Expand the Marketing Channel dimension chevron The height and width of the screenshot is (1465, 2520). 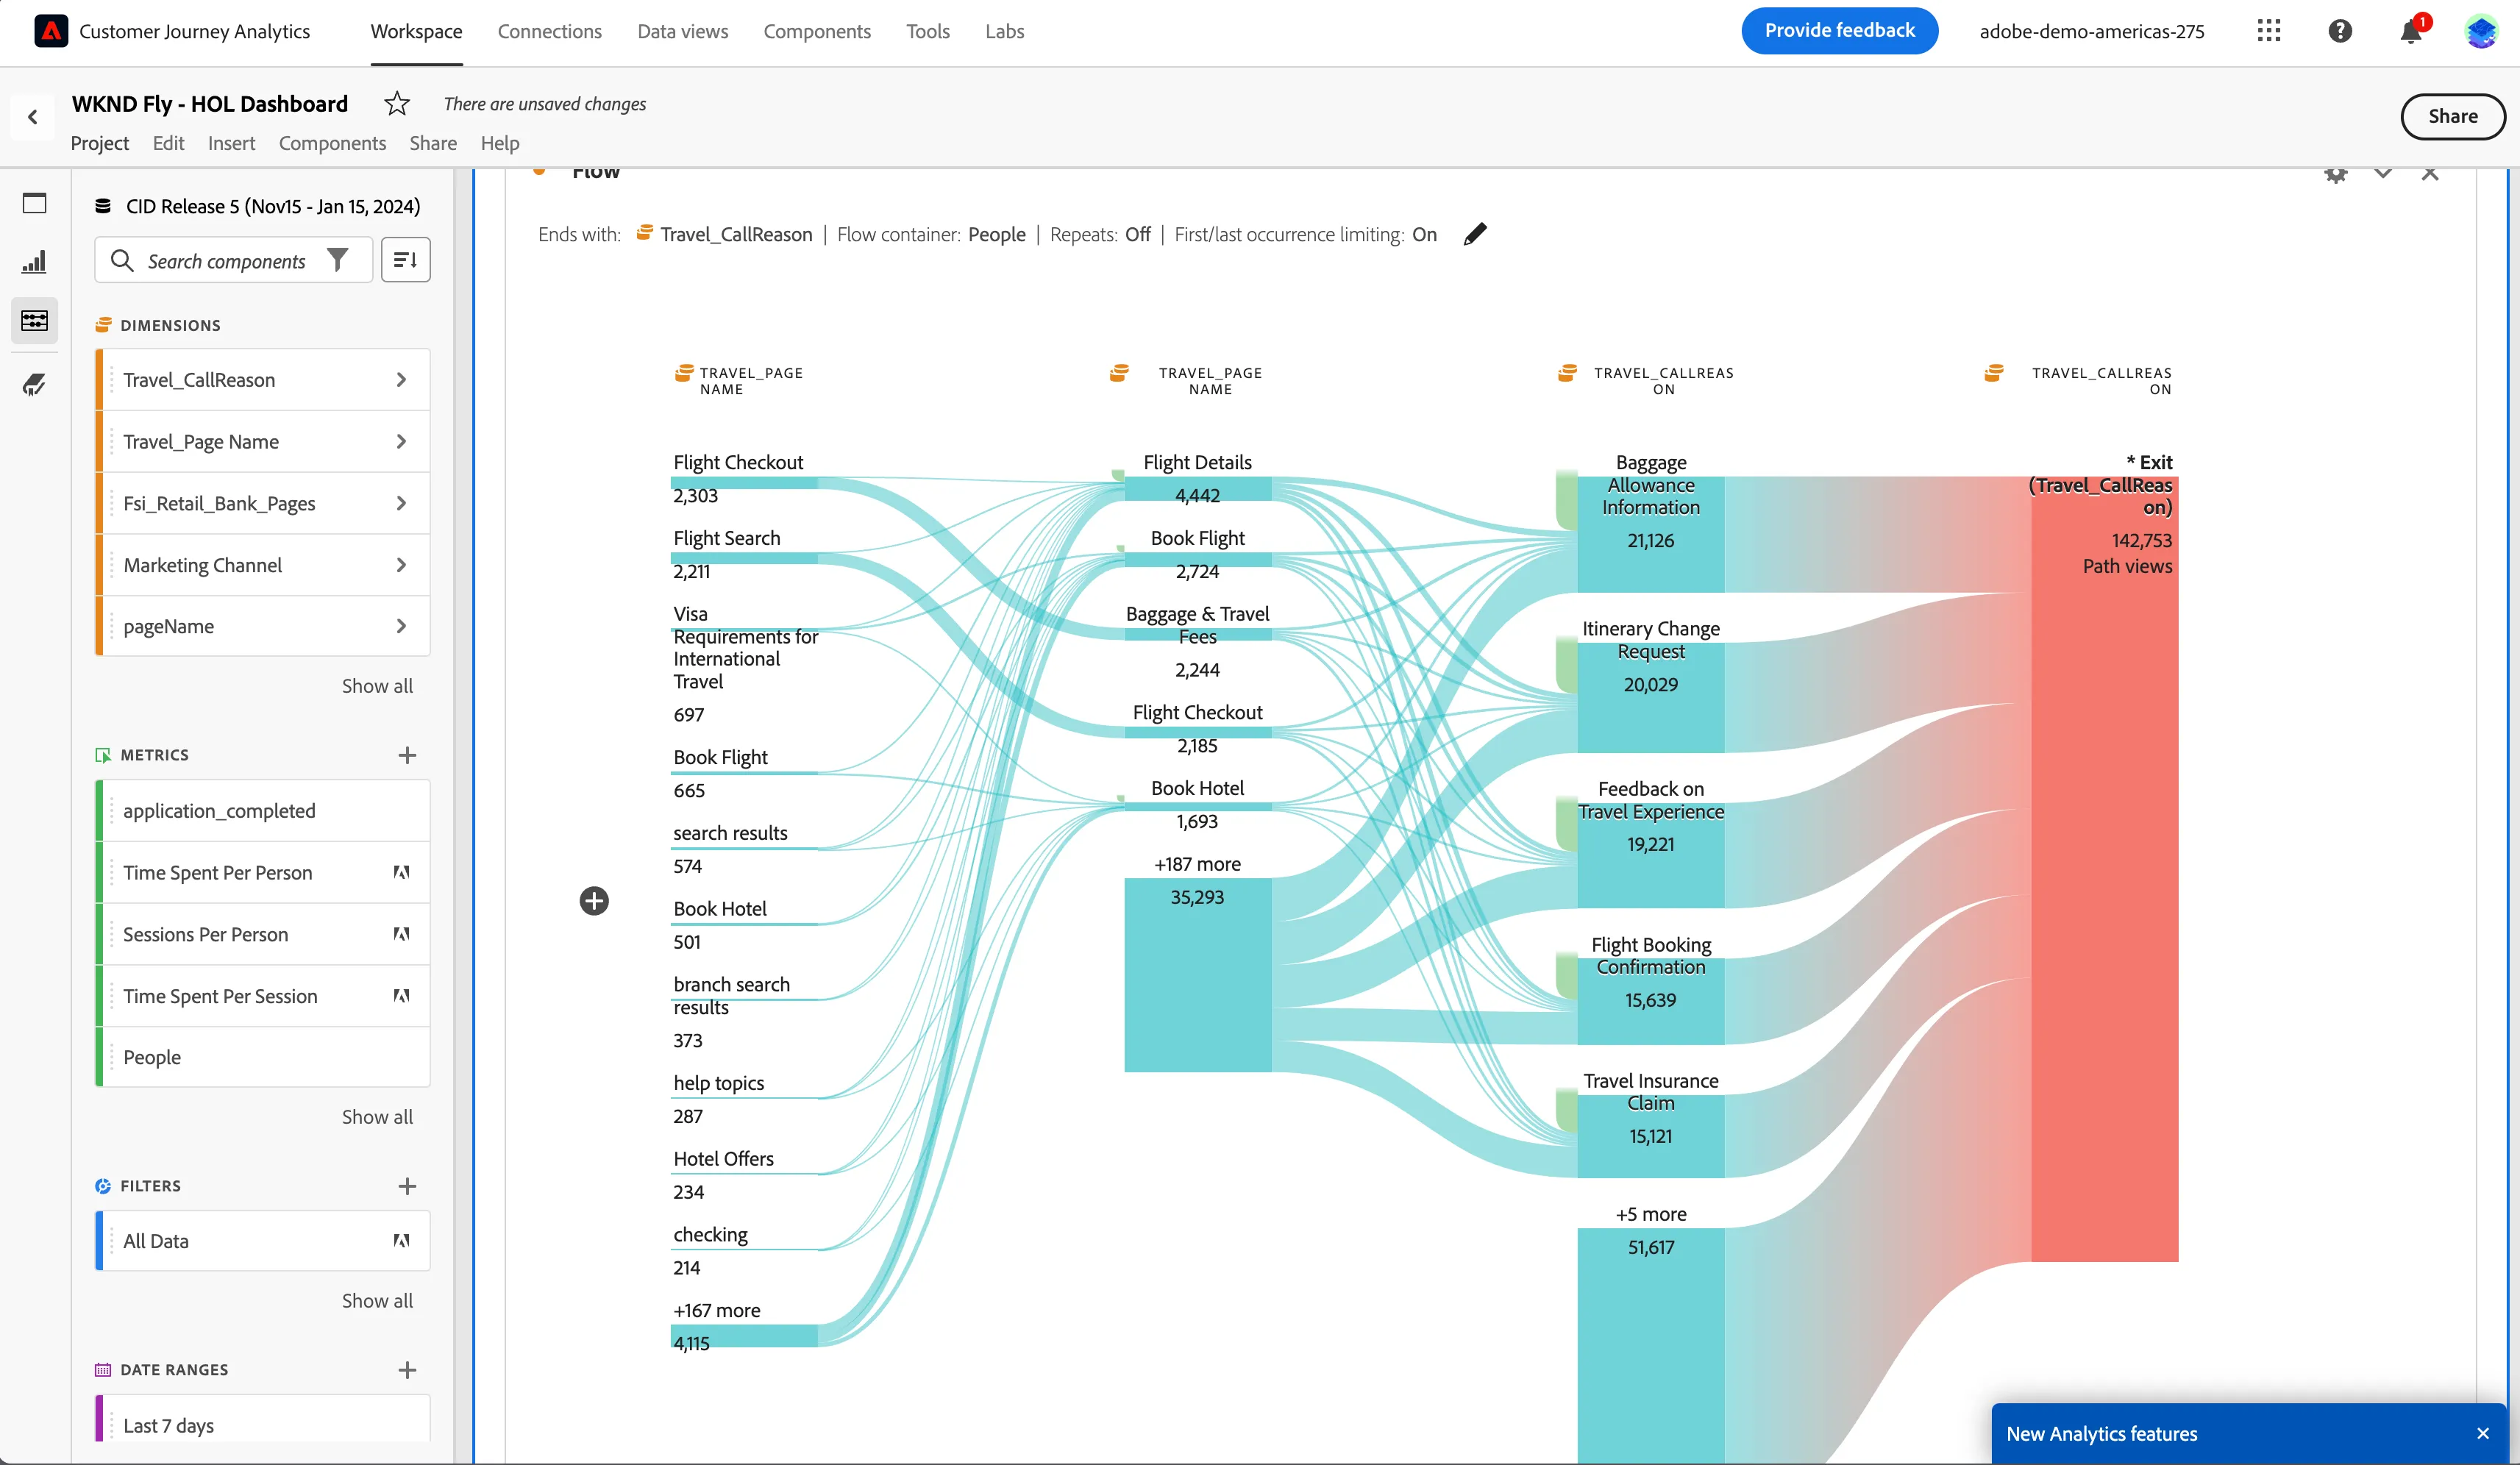click(401, 565)
